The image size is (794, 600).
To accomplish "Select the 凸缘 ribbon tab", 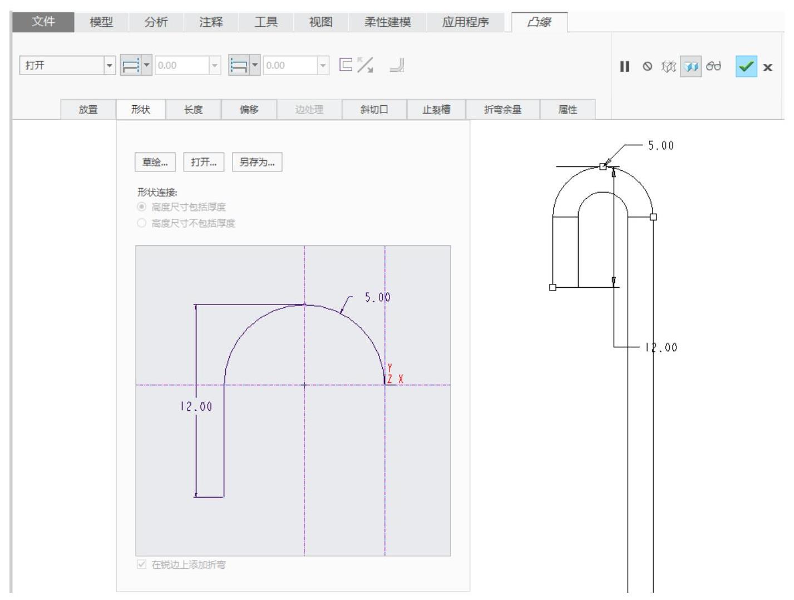I will click(539, 22).
